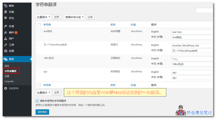Click the Comments (评论) bubble icon
The width and height of the screenshot is (216, 119).
pos(6,18)
